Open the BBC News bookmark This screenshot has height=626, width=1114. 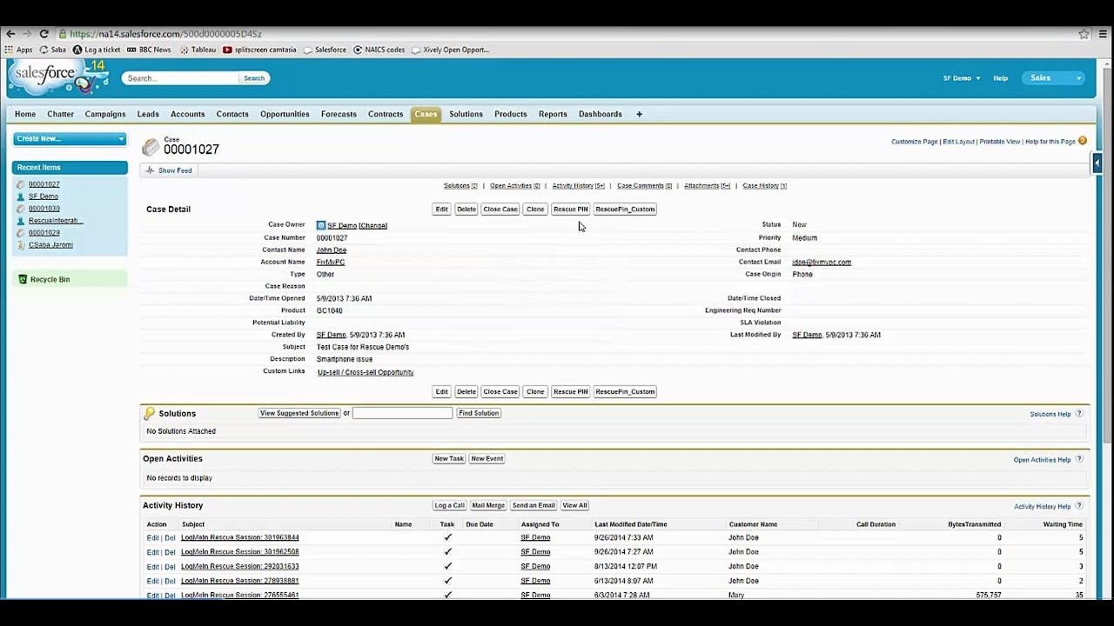click(x=149, y=50)
